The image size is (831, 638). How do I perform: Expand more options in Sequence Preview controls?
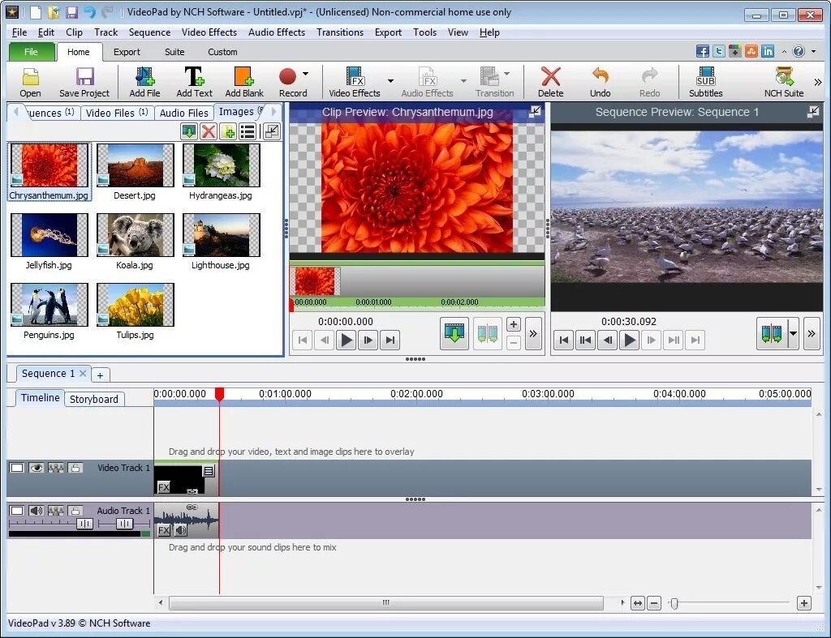[812, 333]
